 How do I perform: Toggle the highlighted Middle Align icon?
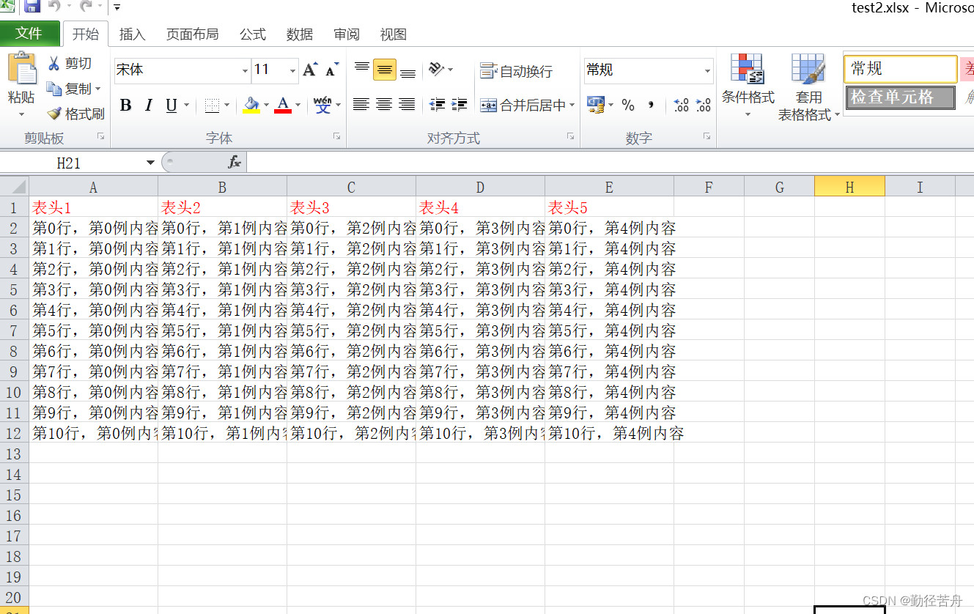pyautogui.click(x=385, y=70)
